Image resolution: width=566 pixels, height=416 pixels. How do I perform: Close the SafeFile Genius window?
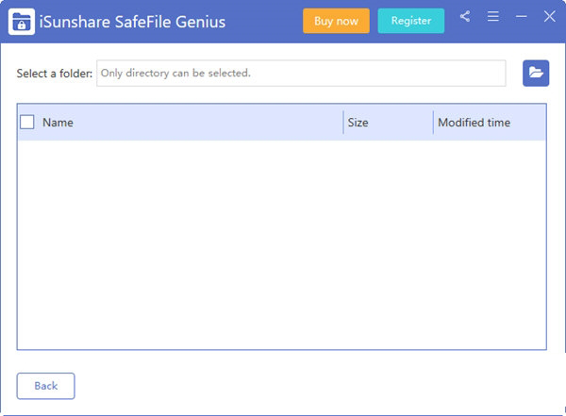click(x=550, y=17)
